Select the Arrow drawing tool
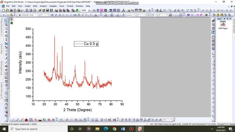The height and width of the screenshot is (132, 235). point(6,59)
